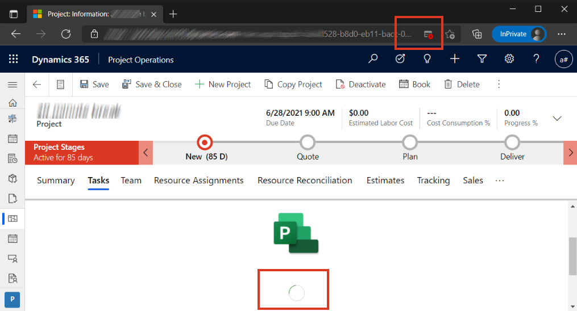Move project stages left with arrow
This screenshot has width=577, height=311.
pyautogui.click(x=146, y=153)
